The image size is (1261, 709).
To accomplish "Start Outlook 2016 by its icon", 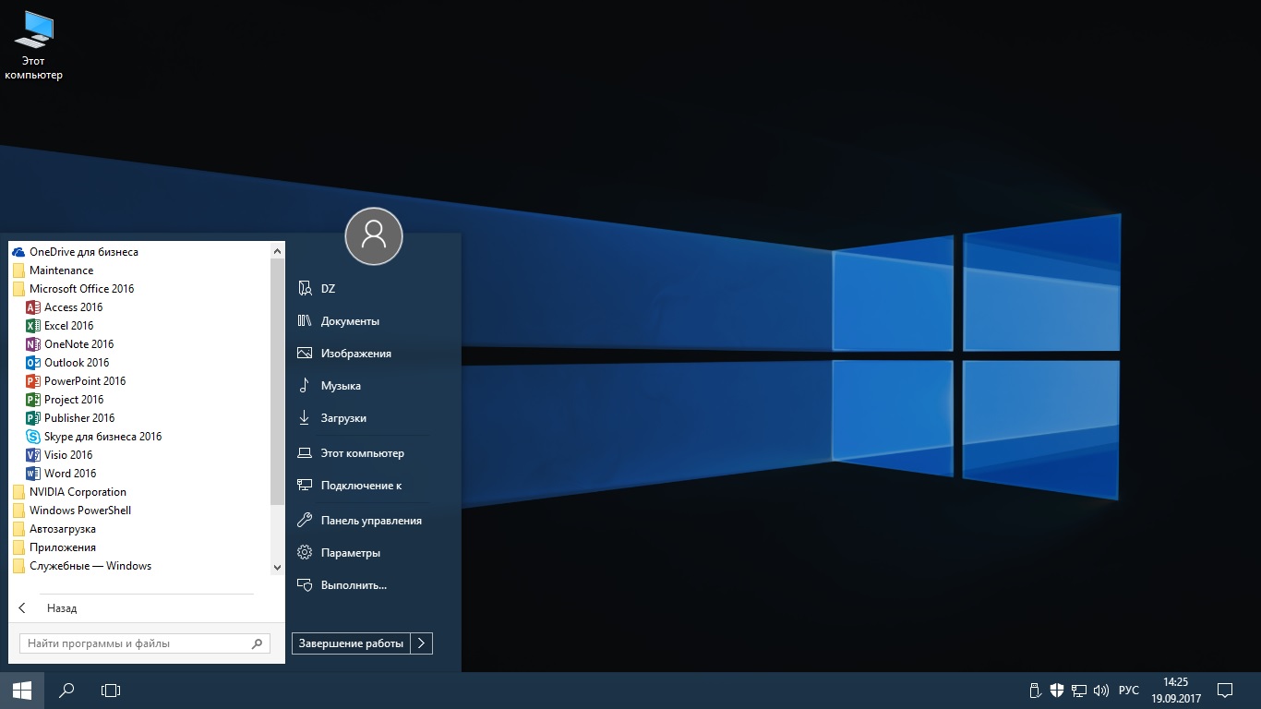I will (33, 363).
